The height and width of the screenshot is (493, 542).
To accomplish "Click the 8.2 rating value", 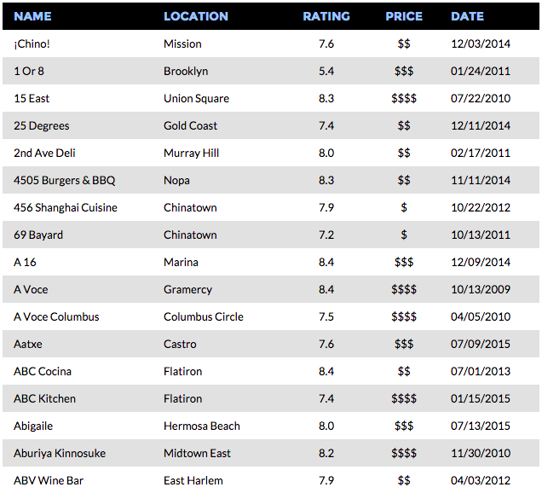I will click(326, 453).
